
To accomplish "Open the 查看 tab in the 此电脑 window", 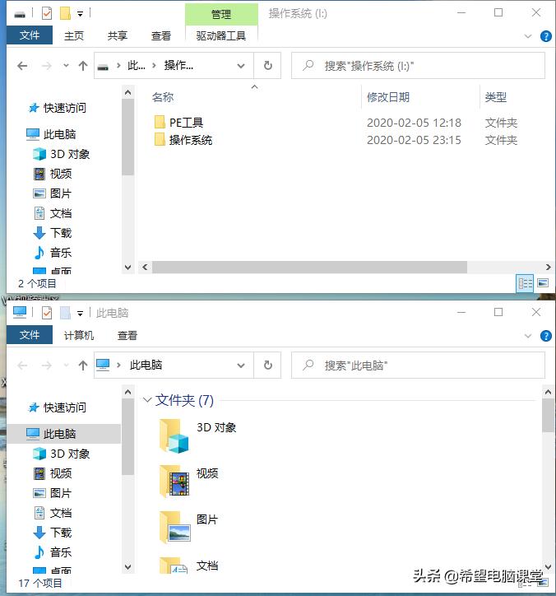I will click(x=127, y=335).
